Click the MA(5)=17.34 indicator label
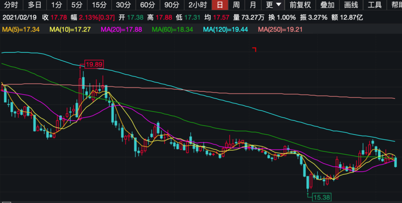The image size is (402, 203). 21,29
